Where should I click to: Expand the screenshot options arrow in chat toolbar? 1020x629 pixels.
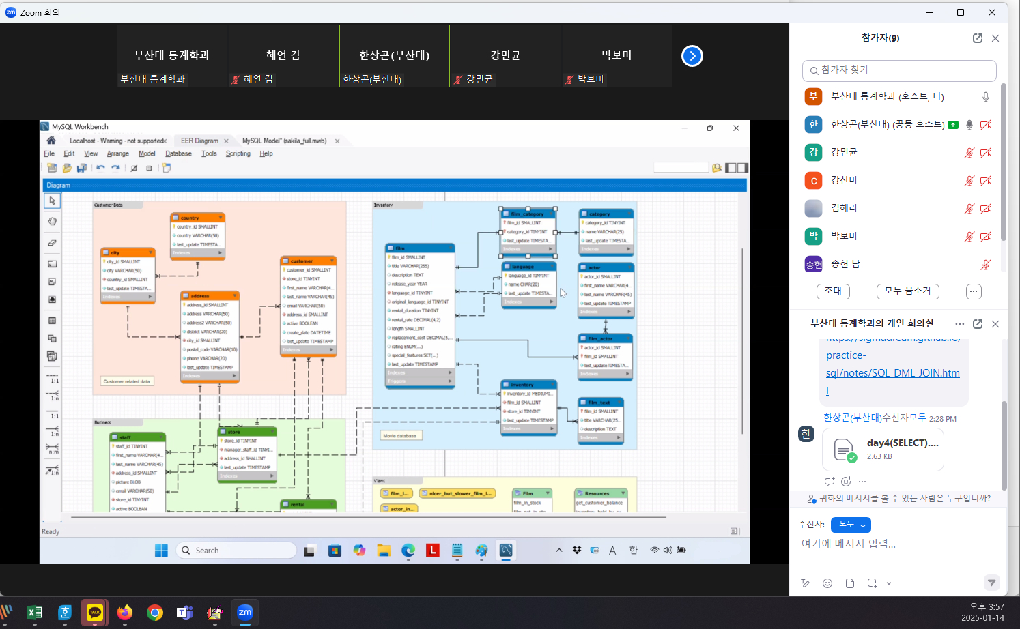(x=889, y=583)
